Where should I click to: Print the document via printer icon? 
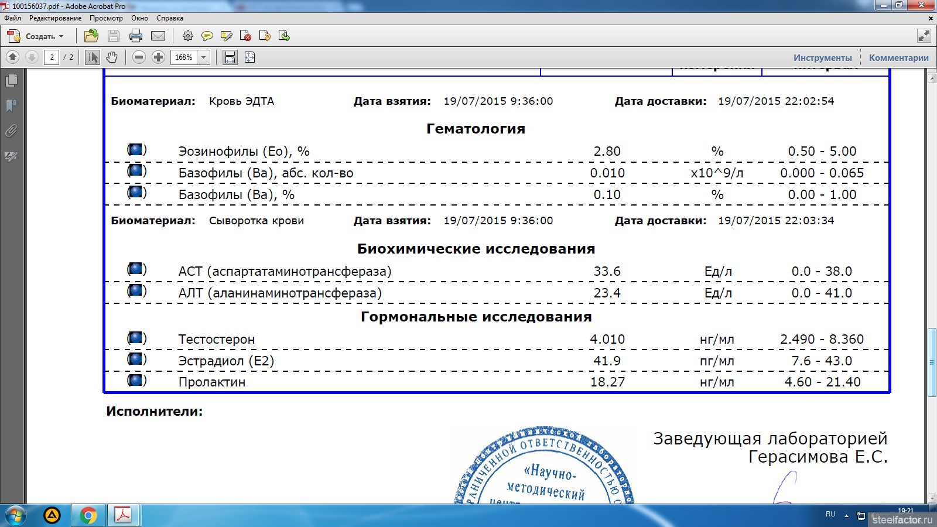point(136,36)
